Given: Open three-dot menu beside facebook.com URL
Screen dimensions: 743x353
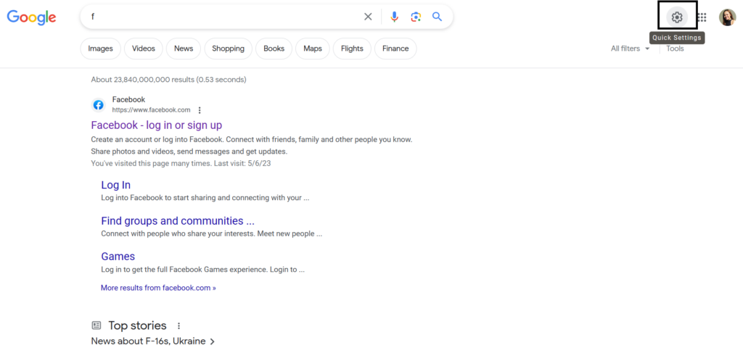Looking at the screenshot, I should 200,110.
